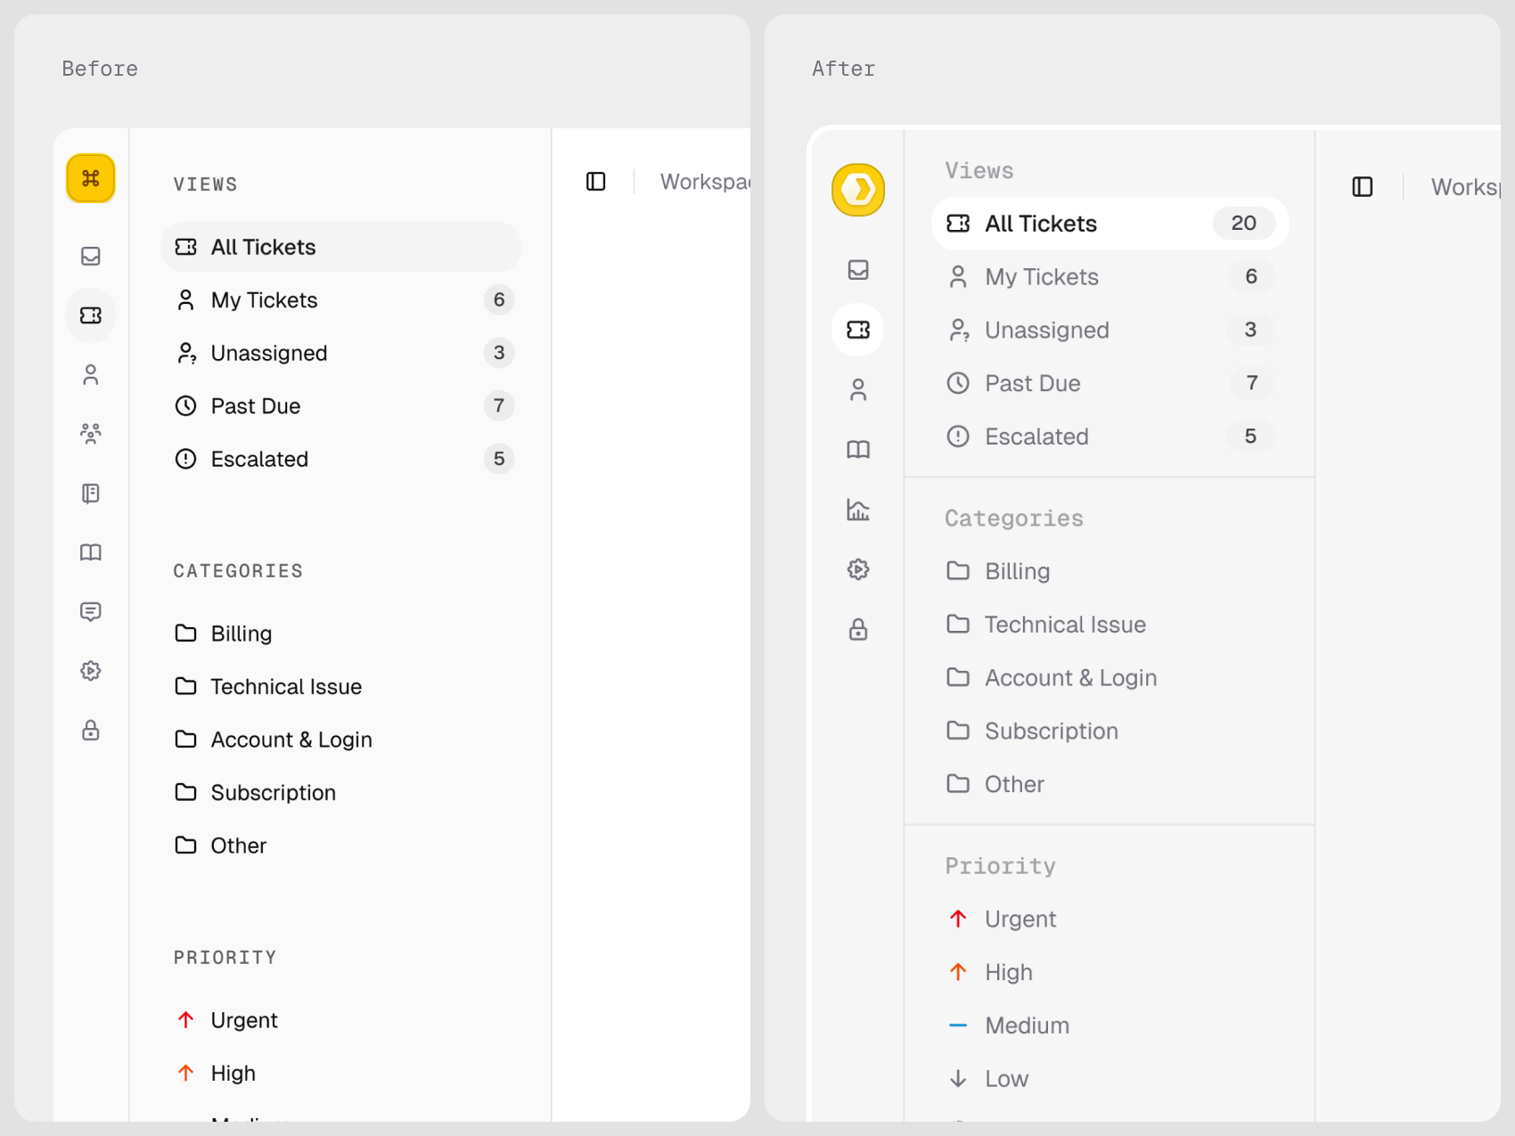Select Account & Login in Before panel
The height and width of the screenshot is (1136, 1515).
point(340,740)
